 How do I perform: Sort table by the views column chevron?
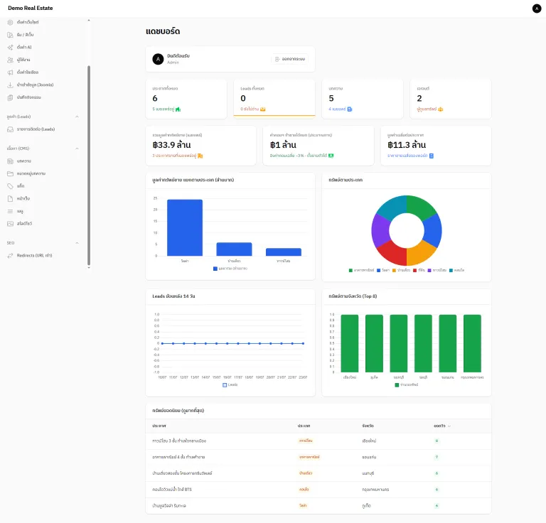pyautogui.click(x=449, y=426)
